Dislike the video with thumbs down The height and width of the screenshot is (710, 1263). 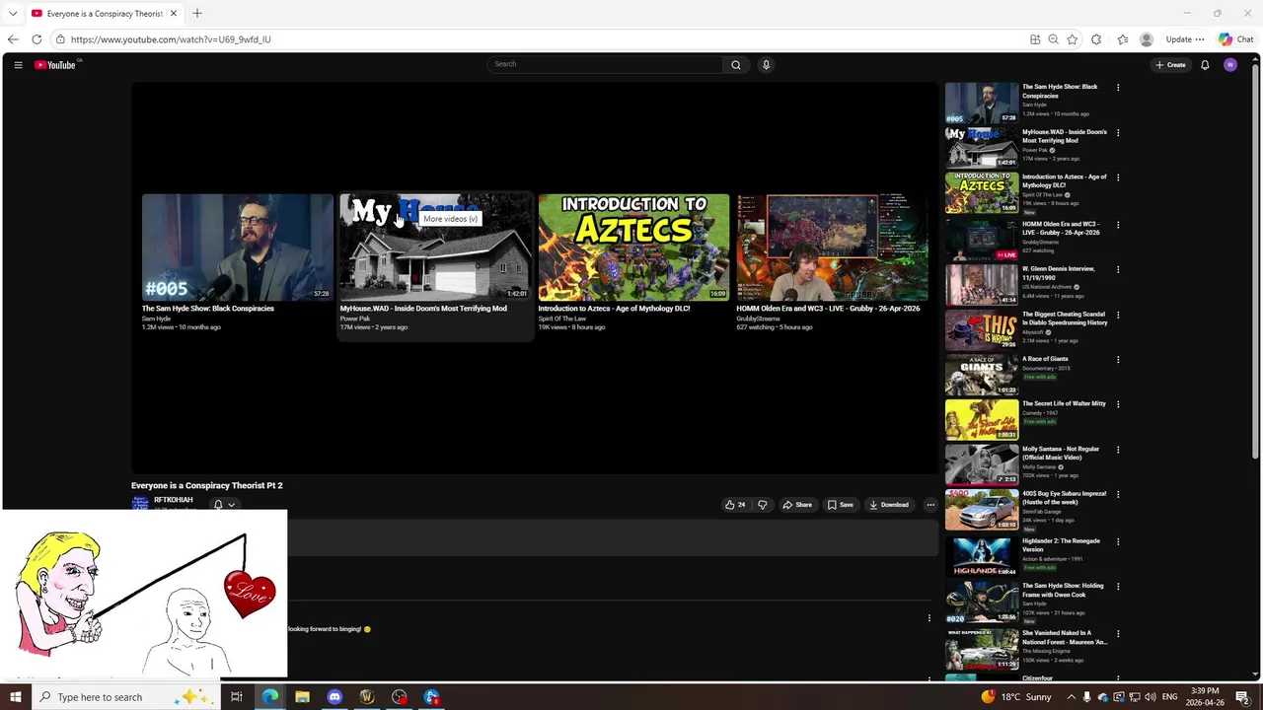pos(762,505)
